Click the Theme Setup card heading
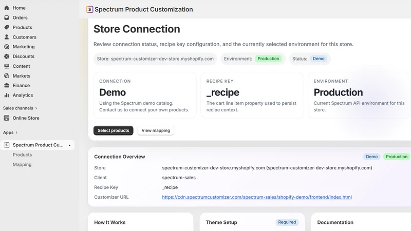Viewport: 411px width, 231px height. tap(221, 222)
